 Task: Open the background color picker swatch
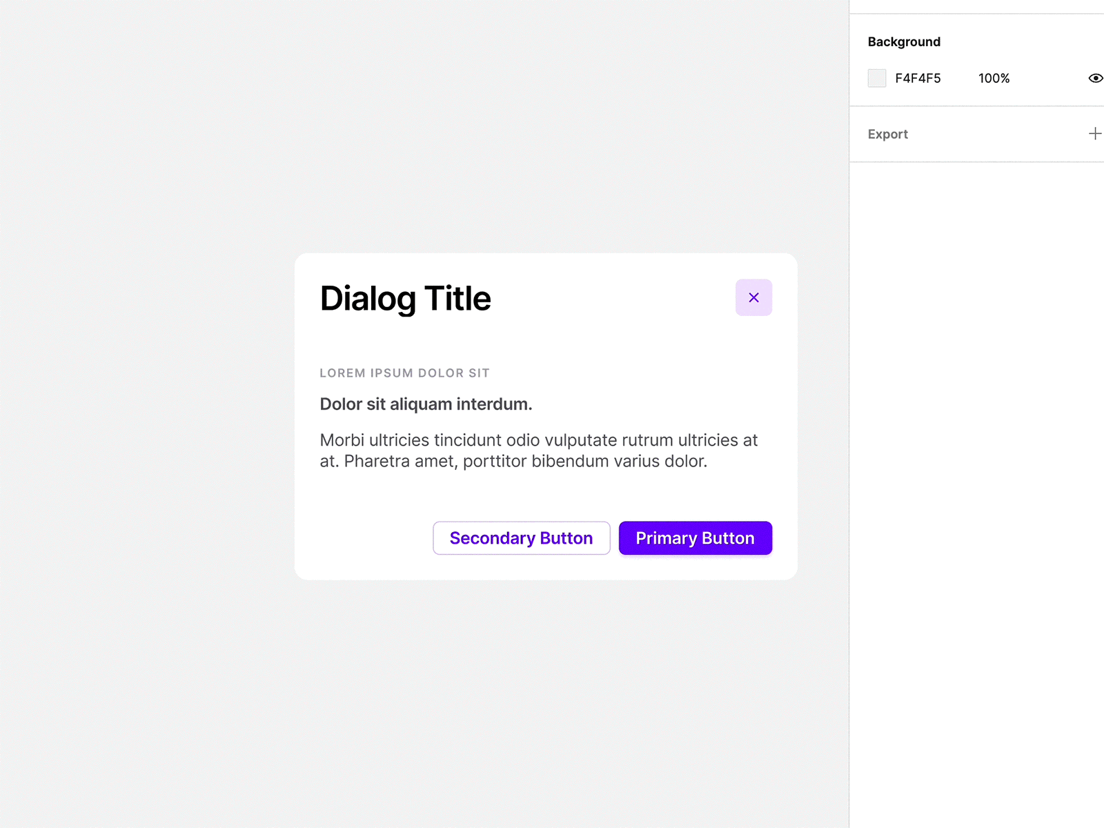[876, 78]
